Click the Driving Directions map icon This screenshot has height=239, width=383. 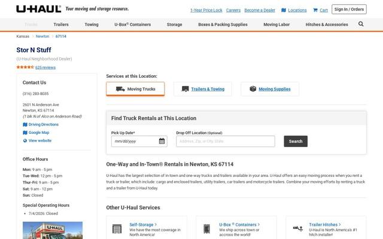click(x=25, y=125)
